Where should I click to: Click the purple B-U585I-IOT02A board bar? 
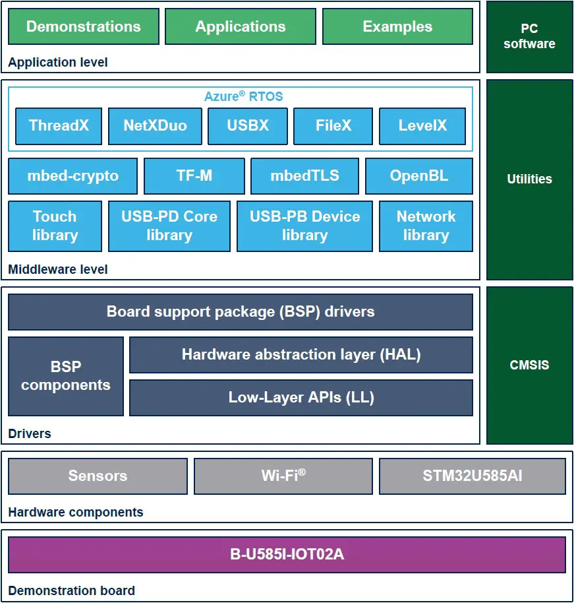point(287,555)
